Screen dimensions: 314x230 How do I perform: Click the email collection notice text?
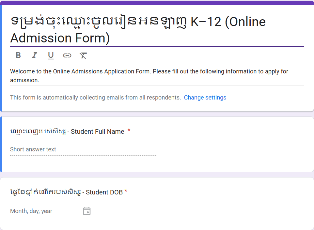pos(96,98)
